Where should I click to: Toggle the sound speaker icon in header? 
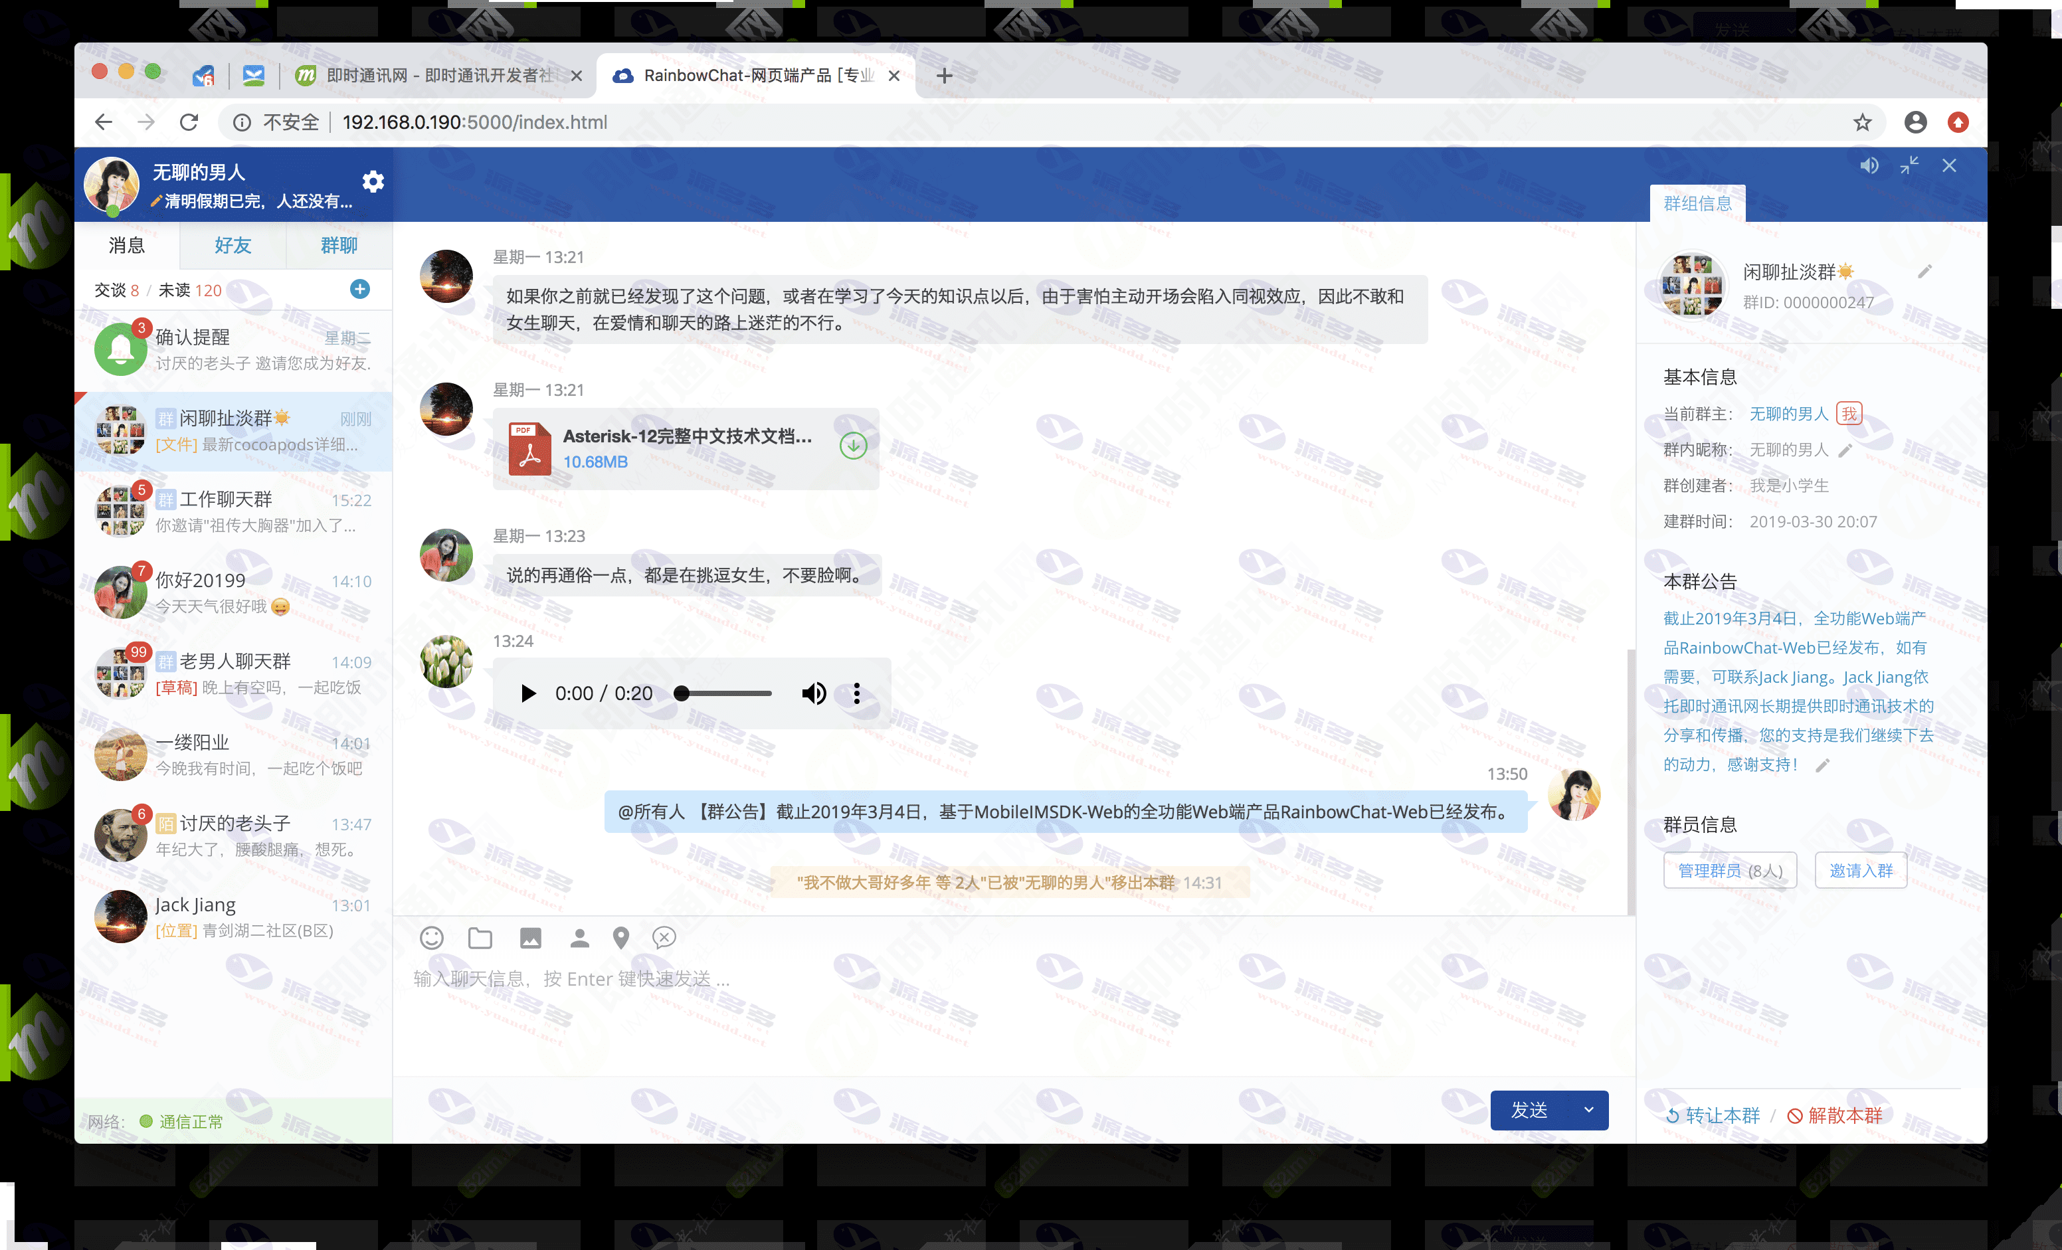[1869, 165]
